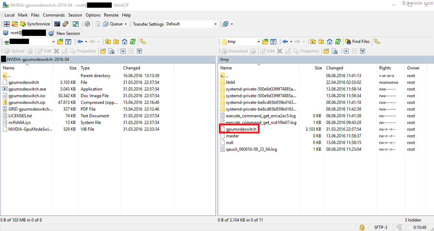Go to parent directory in local panel
The height and width of the screenshot is (231, 434).
[x=108, y=41]
